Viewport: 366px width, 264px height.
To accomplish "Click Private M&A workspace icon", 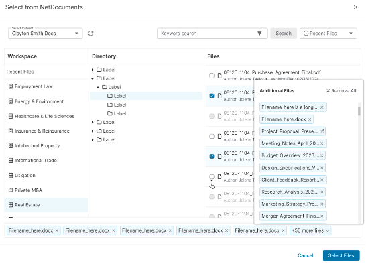I will (x=11, y=190).
